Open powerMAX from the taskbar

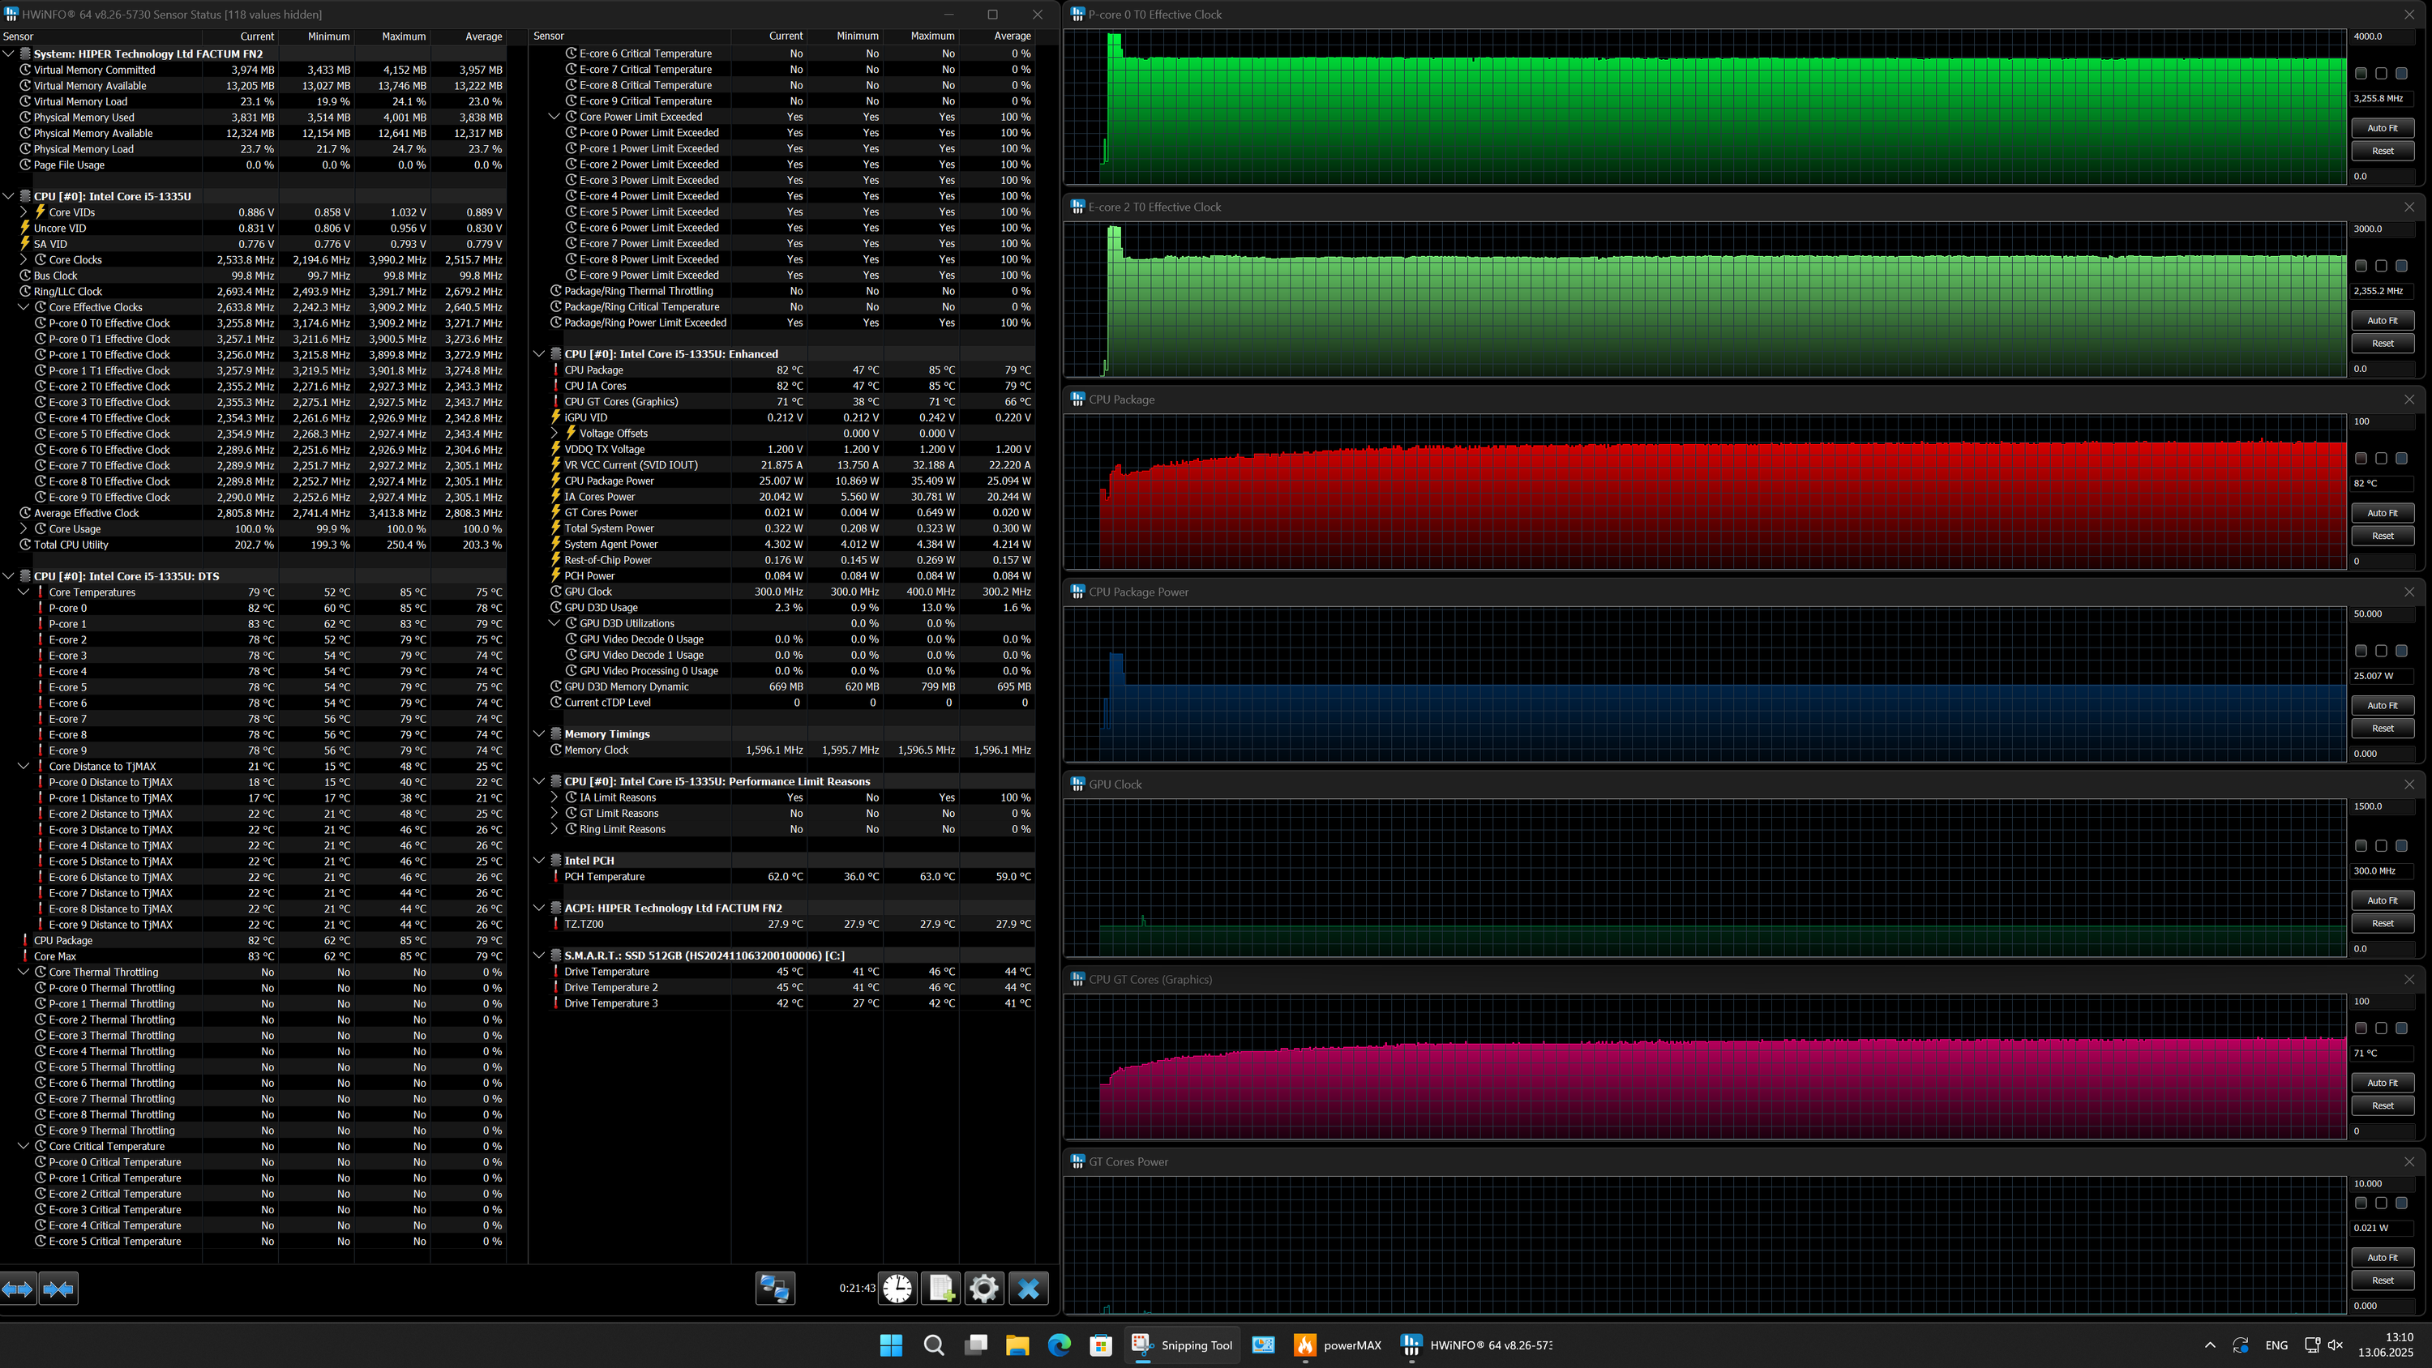click(1336, 1345)
